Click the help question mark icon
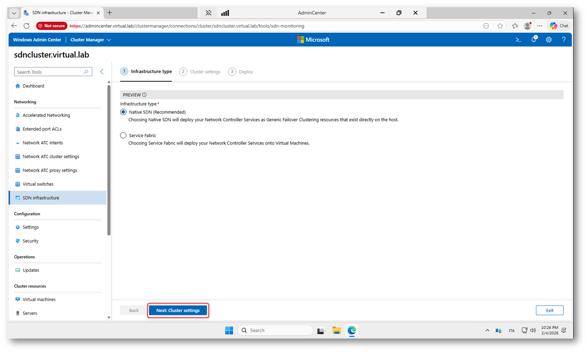The width and height of the screenshot is (588, 353). pos(564,40)
